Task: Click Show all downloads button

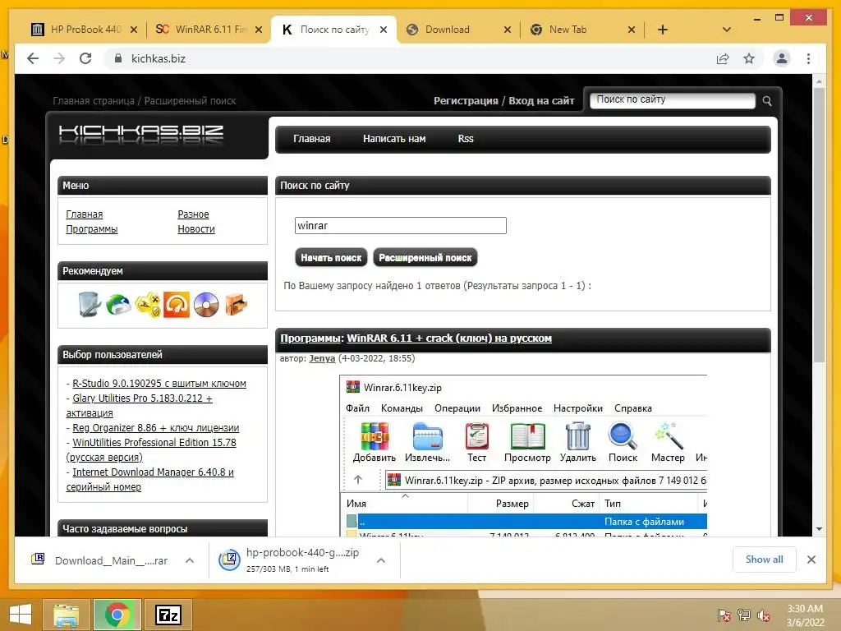Action: (765, 560)
